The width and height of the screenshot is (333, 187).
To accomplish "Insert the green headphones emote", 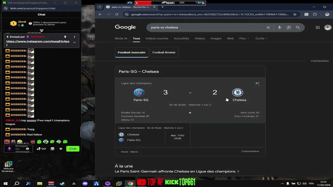I will (46, 142).
